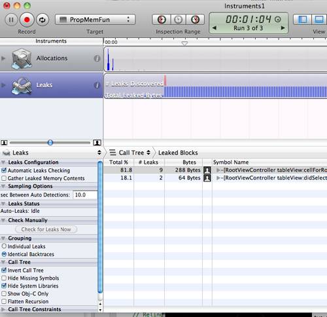Toggle Hide System Libraries checkbox
Image resolution: width=327 pixels, height=317 pixels.
4,286
